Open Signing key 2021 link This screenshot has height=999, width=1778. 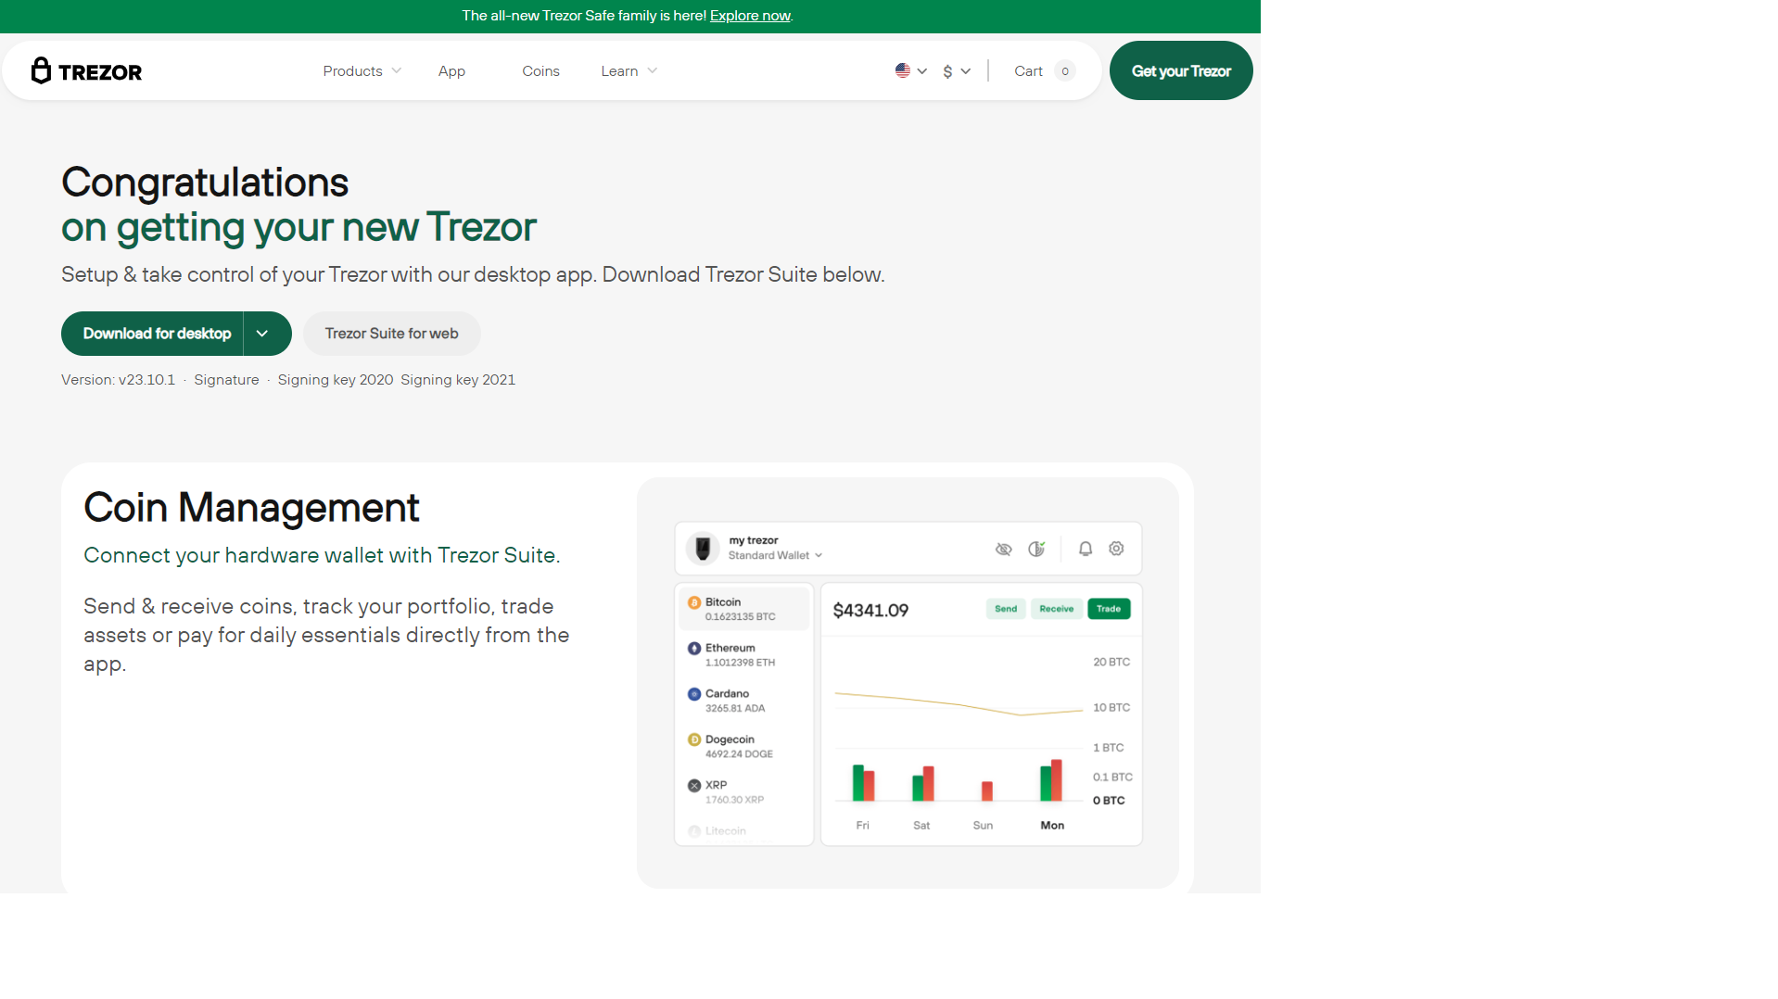pos(458,380)
